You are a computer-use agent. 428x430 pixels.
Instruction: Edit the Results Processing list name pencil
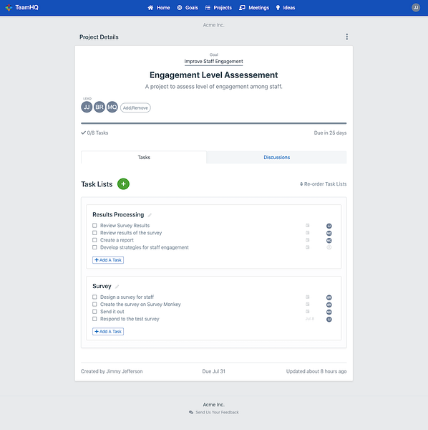click(x=150, y=215)
